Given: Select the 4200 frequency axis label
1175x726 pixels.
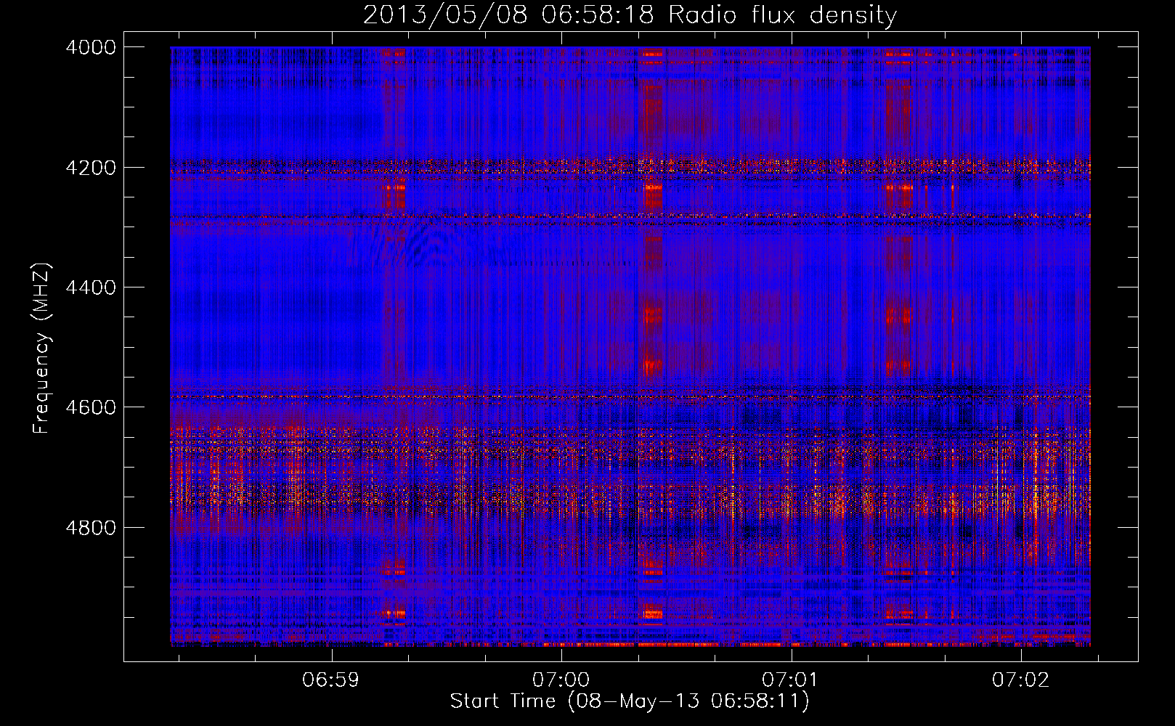Looking at the screenshot, I should point(91,168).
